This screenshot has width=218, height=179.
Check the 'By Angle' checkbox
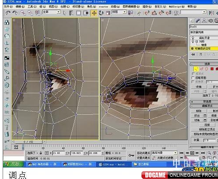193,82
